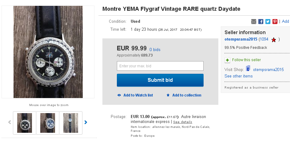Share this listing on Twitter
This screenshot has width=290, height=142.
(x=268, y=22)
